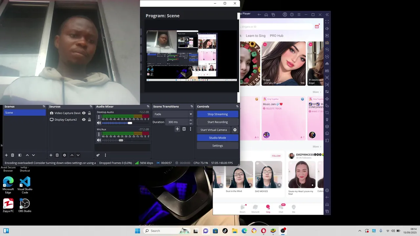
Task: Click BlueStacks back arrow in title bar
Action: [259, 14]
